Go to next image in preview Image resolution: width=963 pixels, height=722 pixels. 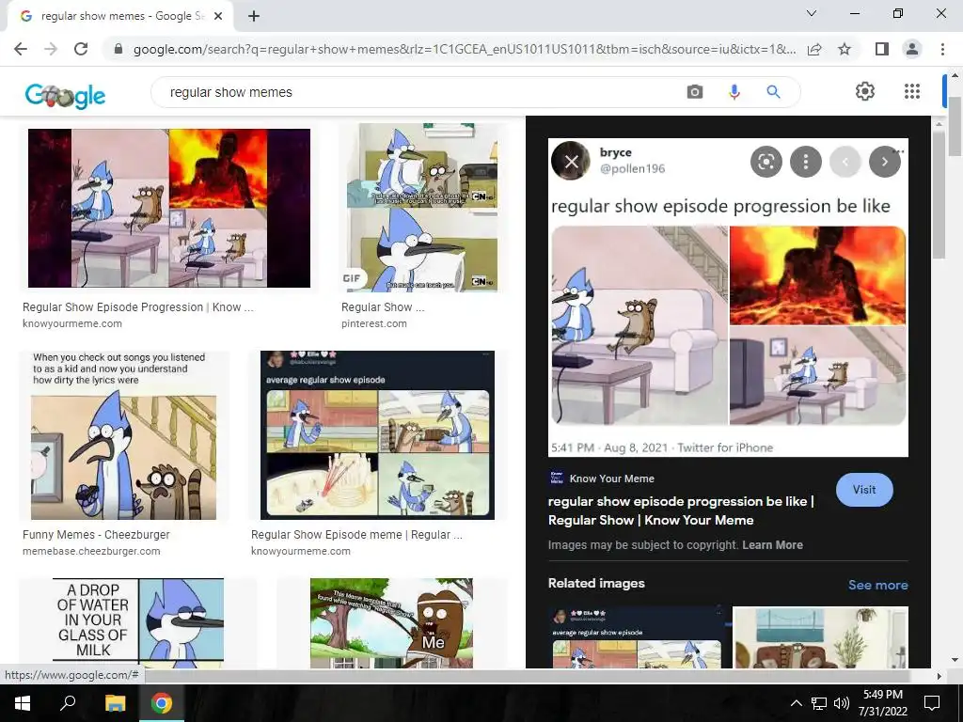tap(884, 162)
